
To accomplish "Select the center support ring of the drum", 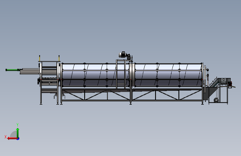I will coord(132,75).
